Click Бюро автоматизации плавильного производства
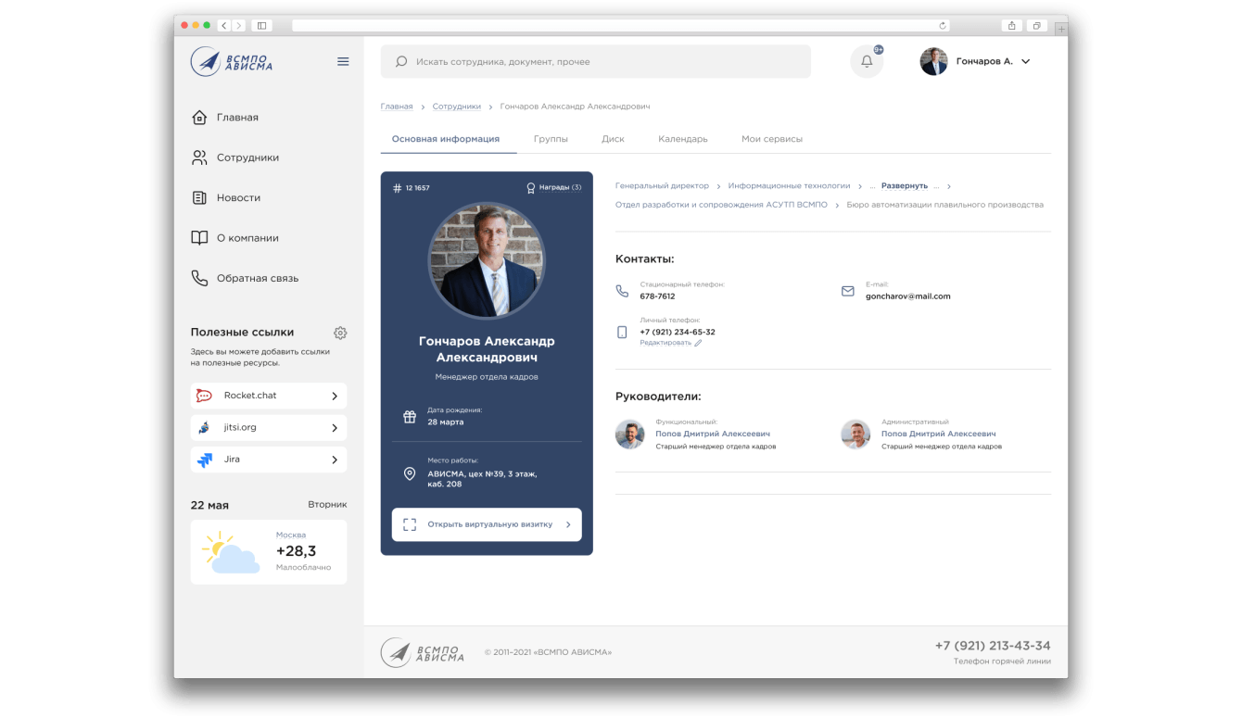1242x718 pixels. pyautogui.click(x=945, y=205)
